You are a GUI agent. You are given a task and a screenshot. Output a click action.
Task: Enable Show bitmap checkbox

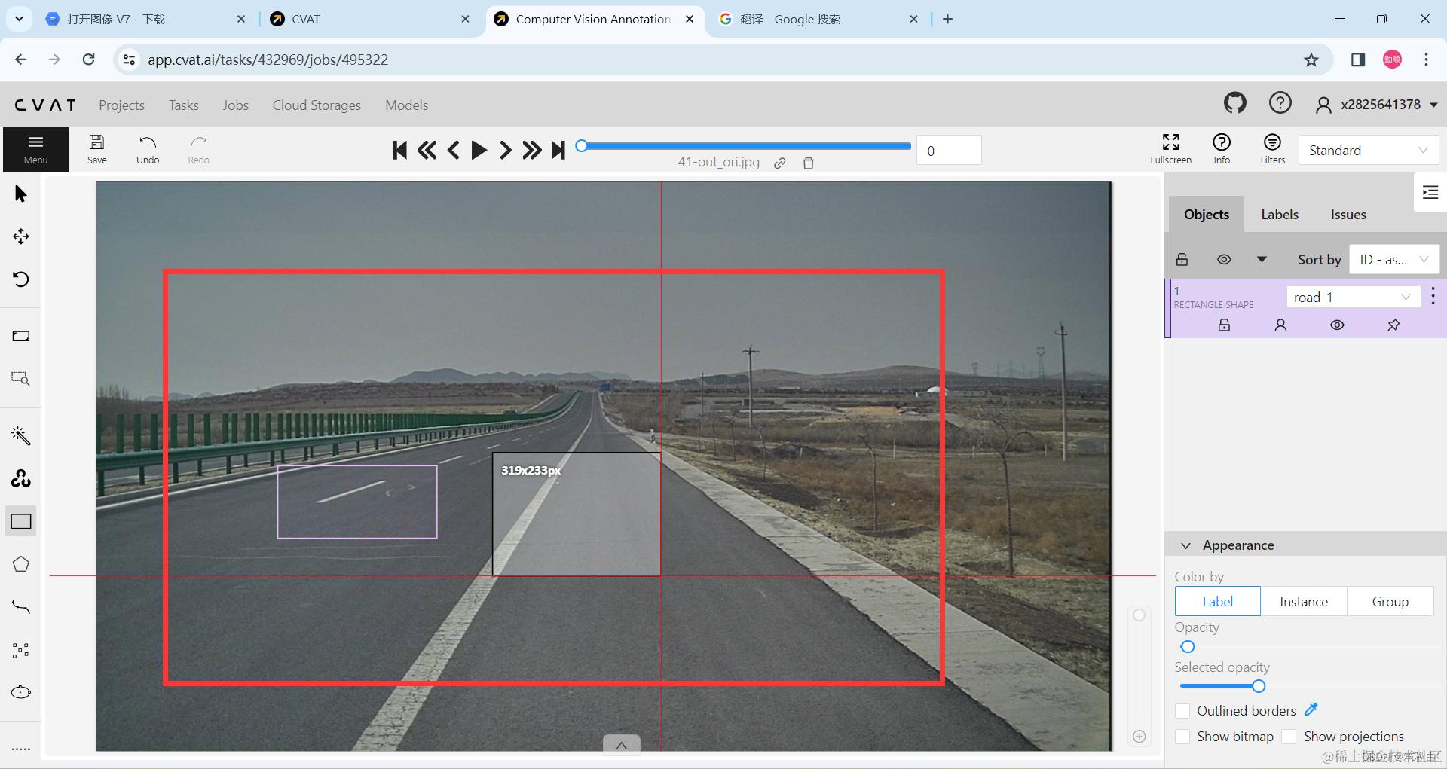pyautogui.click(x=1182, y=736)
